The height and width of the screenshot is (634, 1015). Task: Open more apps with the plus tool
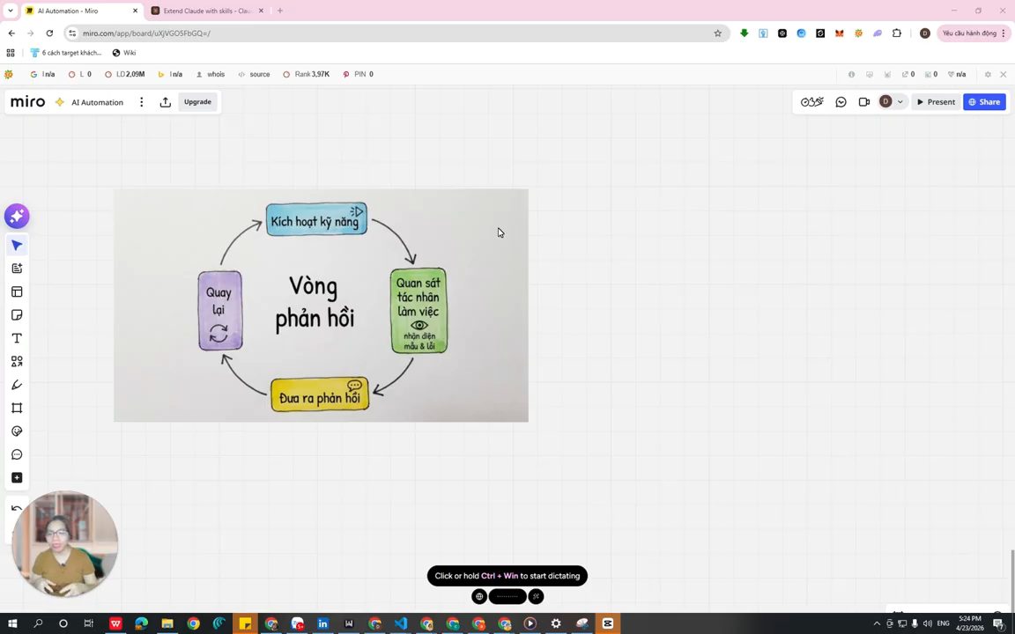click(17, 478)
